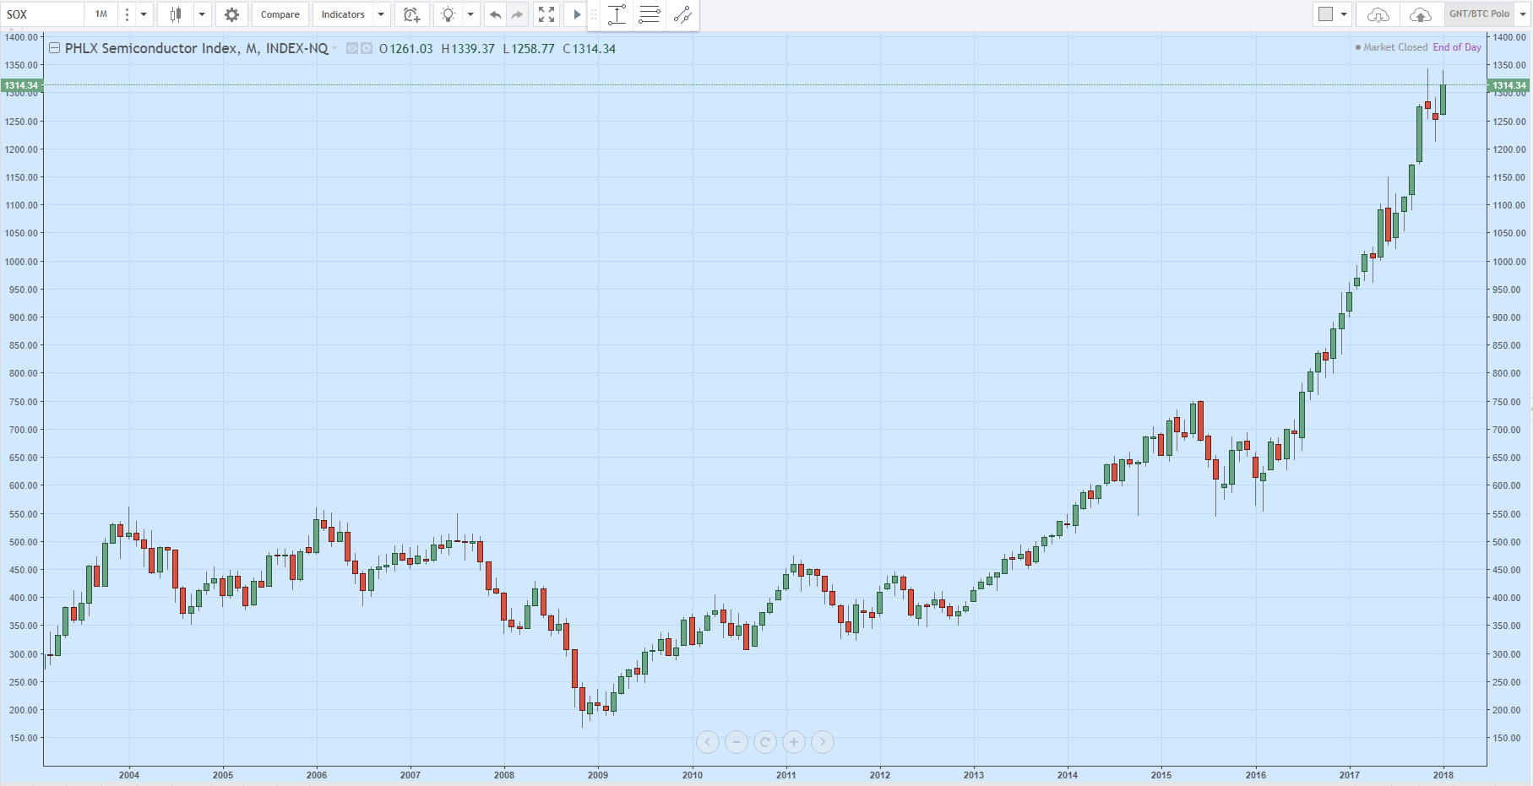The image size is (1533, 786).
Task: Collapse the PHLX Semiconductor Index legend
Action: [x=54, y=48]
